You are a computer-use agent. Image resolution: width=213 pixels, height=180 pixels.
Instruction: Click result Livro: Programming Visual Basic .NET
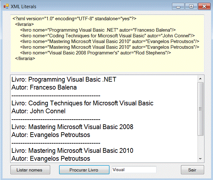click(x=64, y=79)
